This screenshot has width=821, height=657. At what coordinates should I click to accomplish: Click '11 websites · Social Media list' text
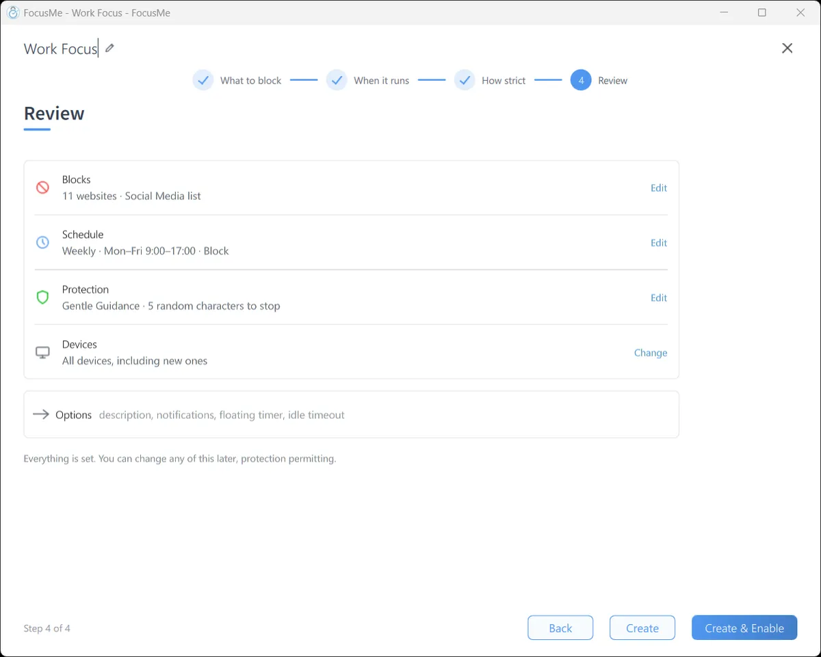131,196
